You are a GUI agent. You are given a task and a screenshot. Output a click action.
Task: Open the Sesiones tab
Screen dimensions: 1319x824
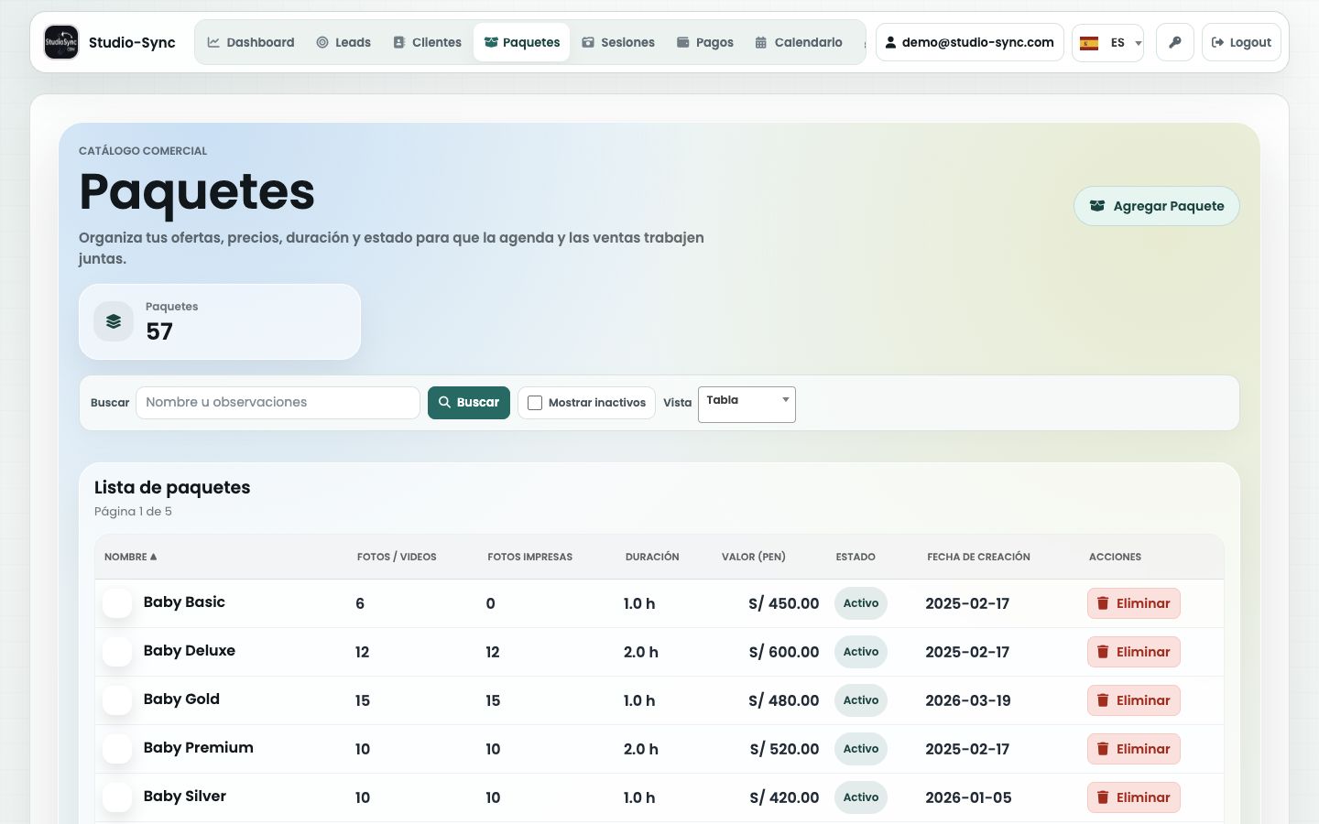coord(618,42)
